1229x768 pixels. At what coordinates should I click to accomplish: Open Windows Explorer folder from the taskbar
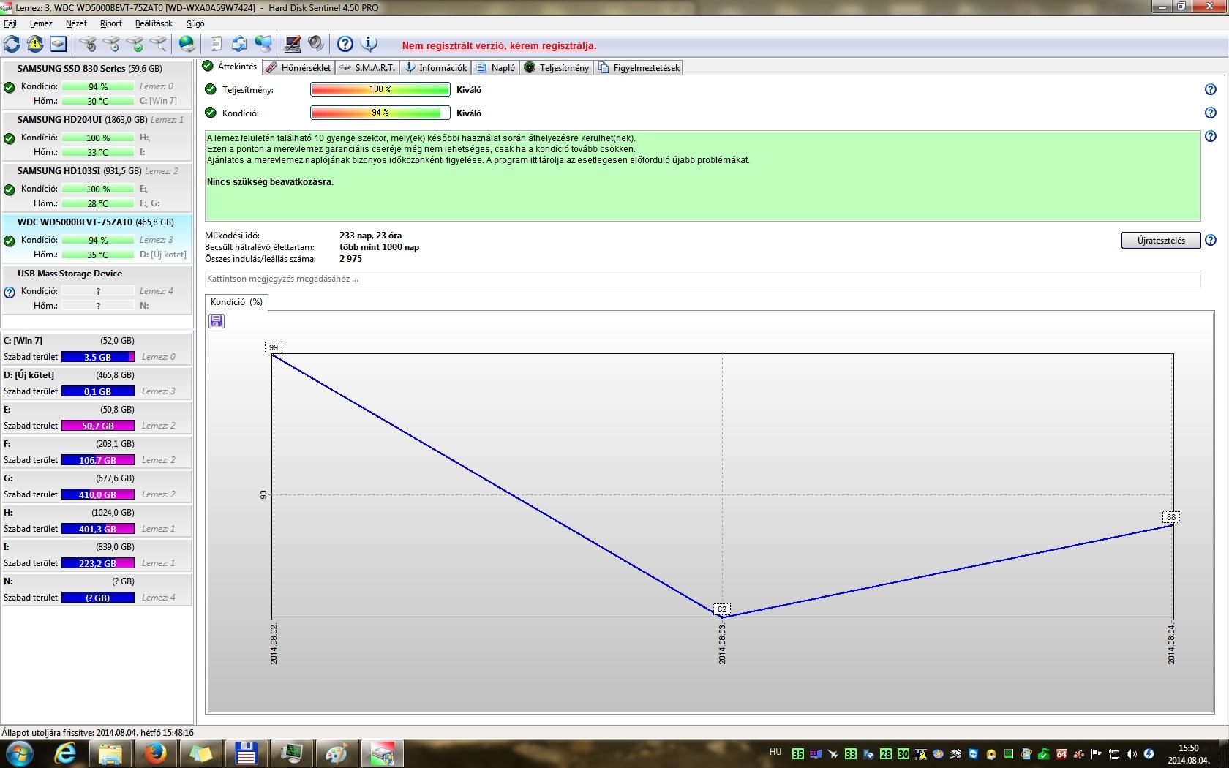click(110, 753)
